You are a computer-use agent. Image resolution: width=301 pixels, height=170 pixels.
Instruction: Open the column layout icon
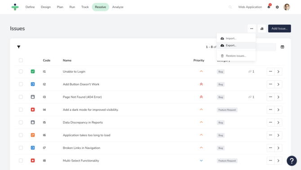(282, 47)
